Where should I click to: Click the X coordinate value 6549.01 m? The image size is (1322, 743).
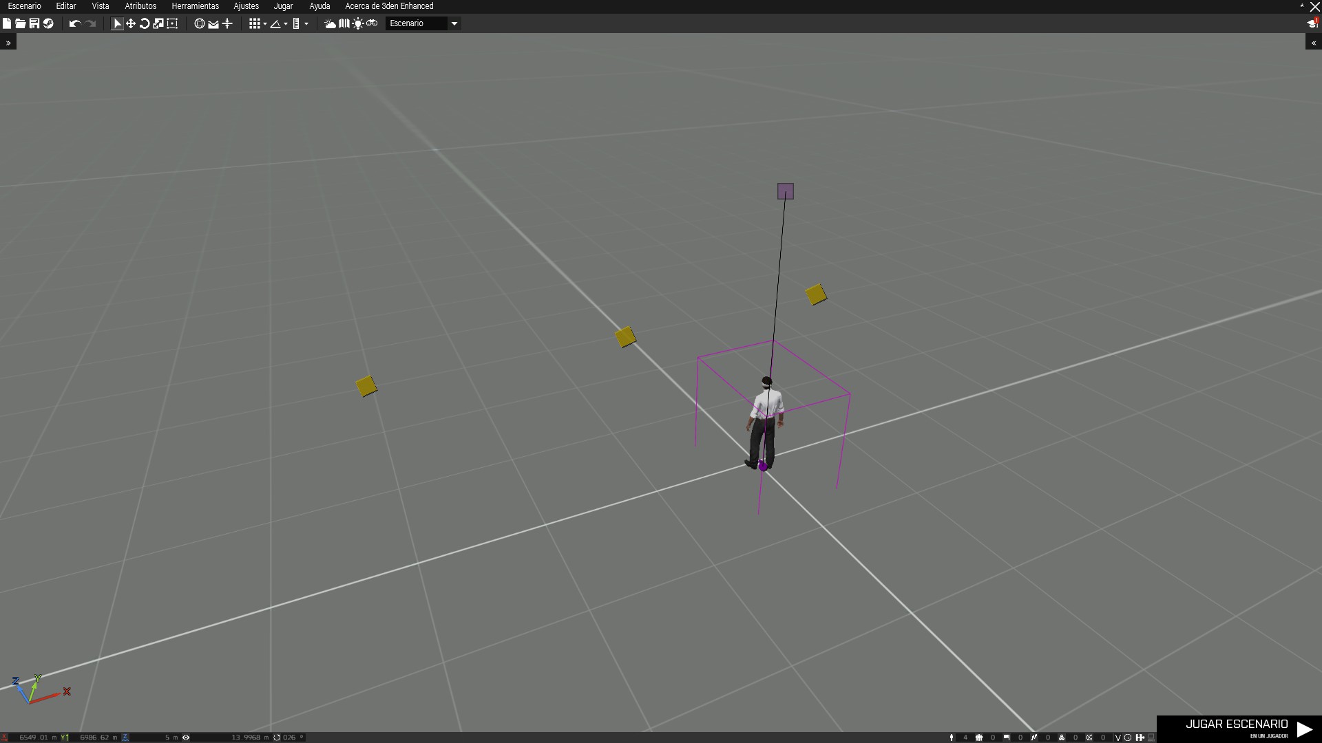pyautogui.click(x=38, y=737)
